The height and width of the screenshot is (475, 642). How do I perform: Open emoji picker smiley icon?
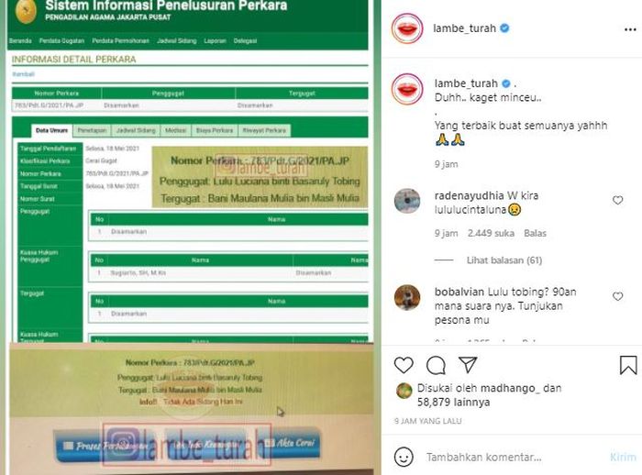coord(404,457)
